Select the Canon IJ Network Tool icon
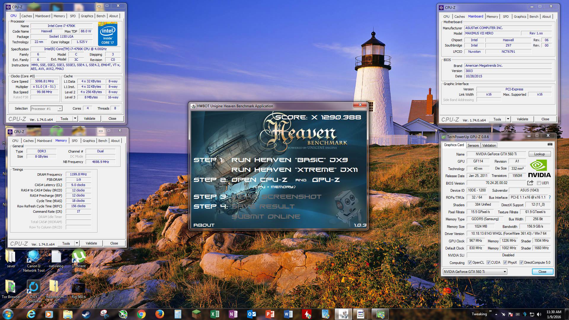The height and width of the screenshot is (320, 569). coord(34,261)
